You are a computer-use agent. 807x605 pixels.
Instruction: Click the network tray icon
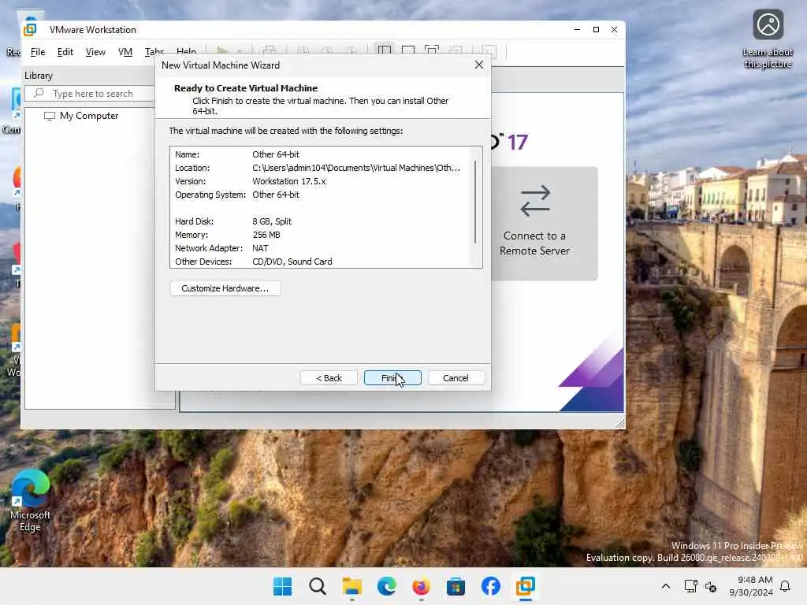690,586
